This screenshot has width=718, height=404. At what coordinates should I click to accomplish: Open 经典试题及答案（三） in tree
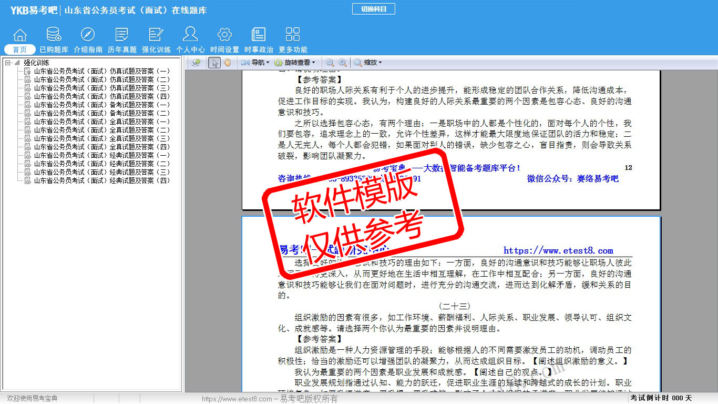(x=102, y=172)
